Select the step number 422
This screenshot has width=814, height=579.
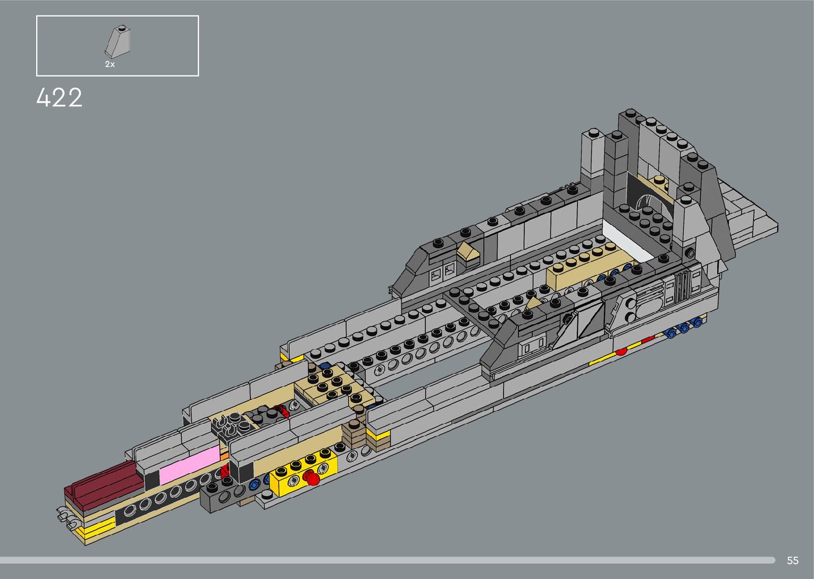click(x=60, y=98)
